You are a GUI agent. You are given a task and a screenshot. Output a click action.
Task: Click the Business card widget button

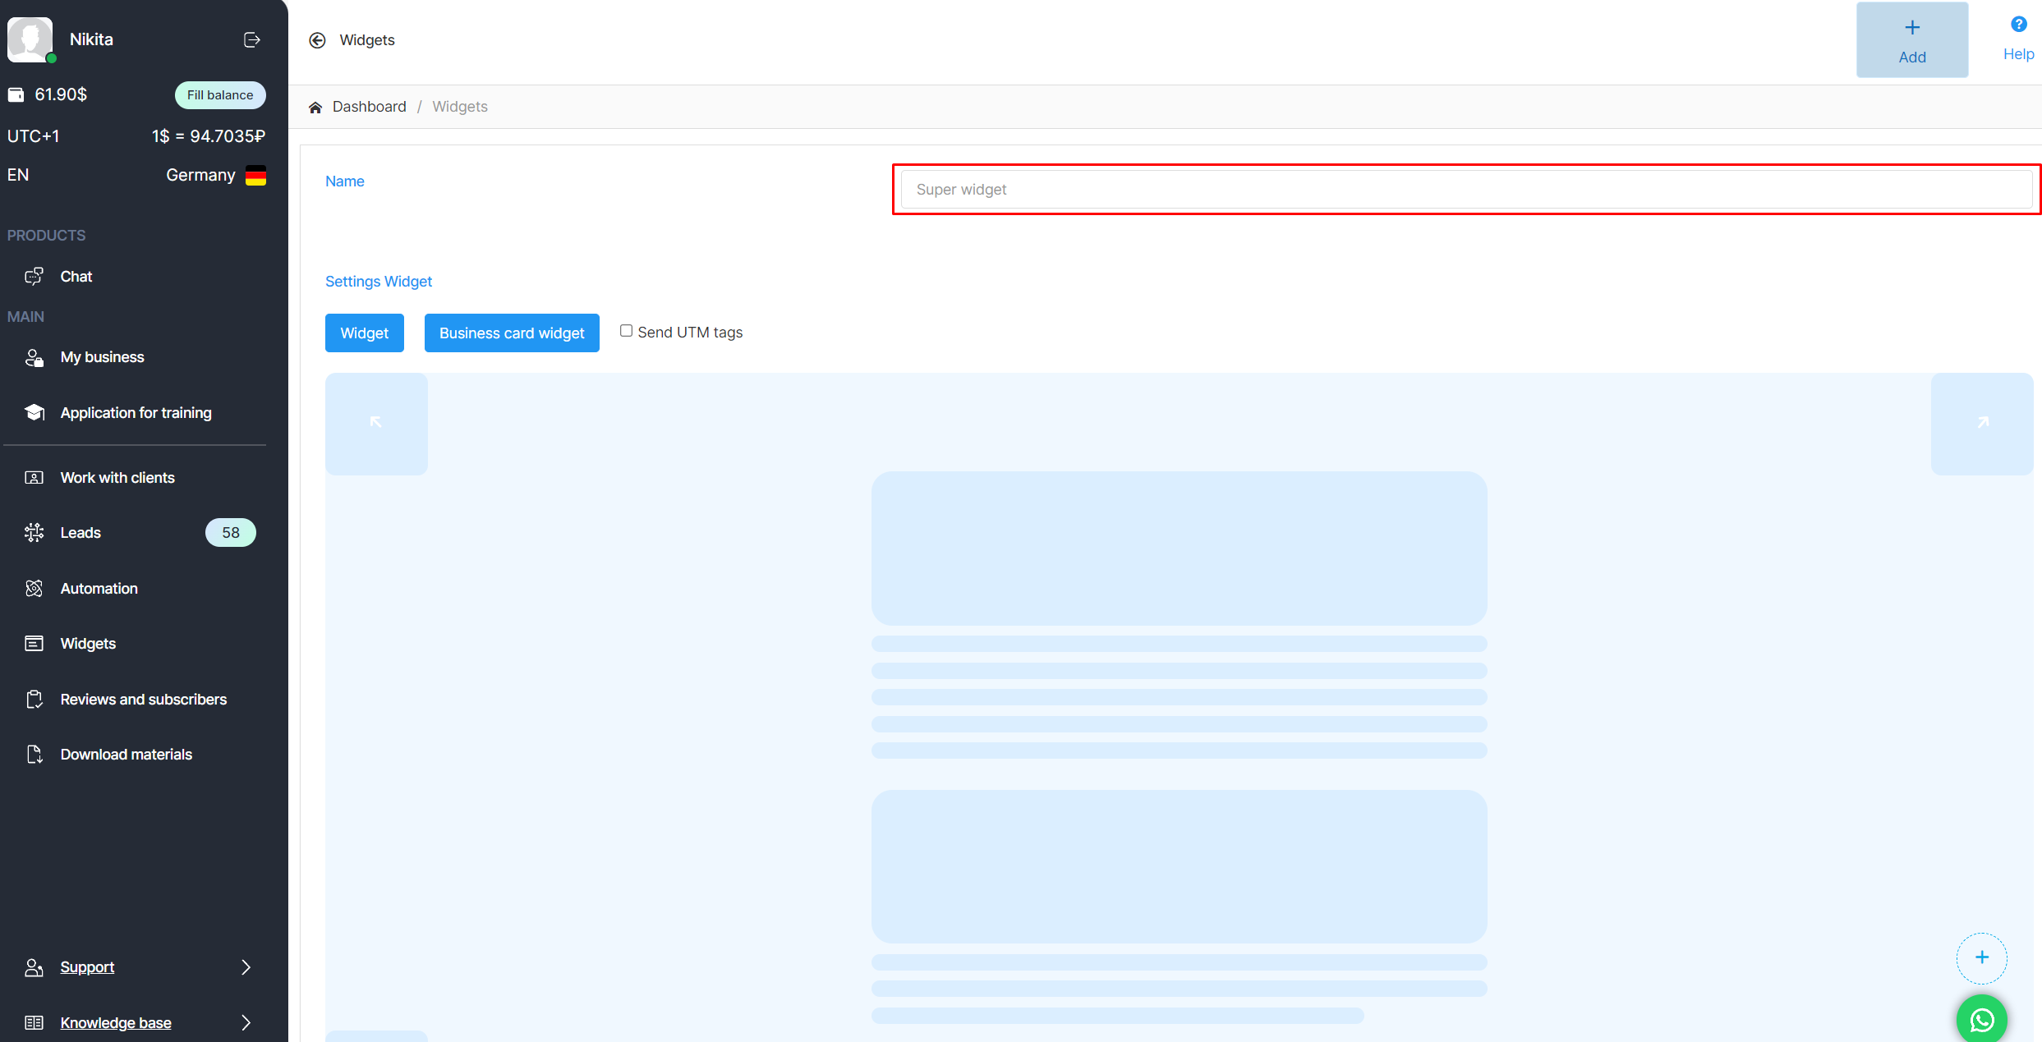tap(511, 333)
